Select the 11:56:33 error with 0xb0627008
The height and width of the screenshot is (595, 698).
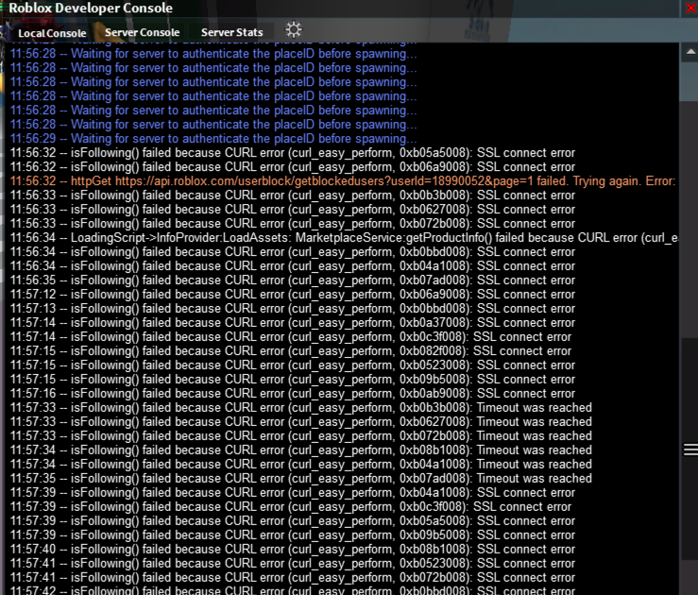pyautogui.click(x=293, y=209)
